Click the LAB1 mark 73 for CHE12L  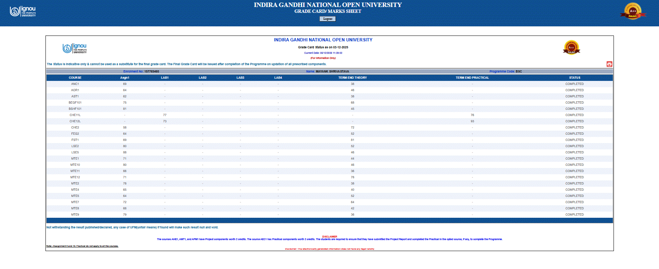coord(165,121)
